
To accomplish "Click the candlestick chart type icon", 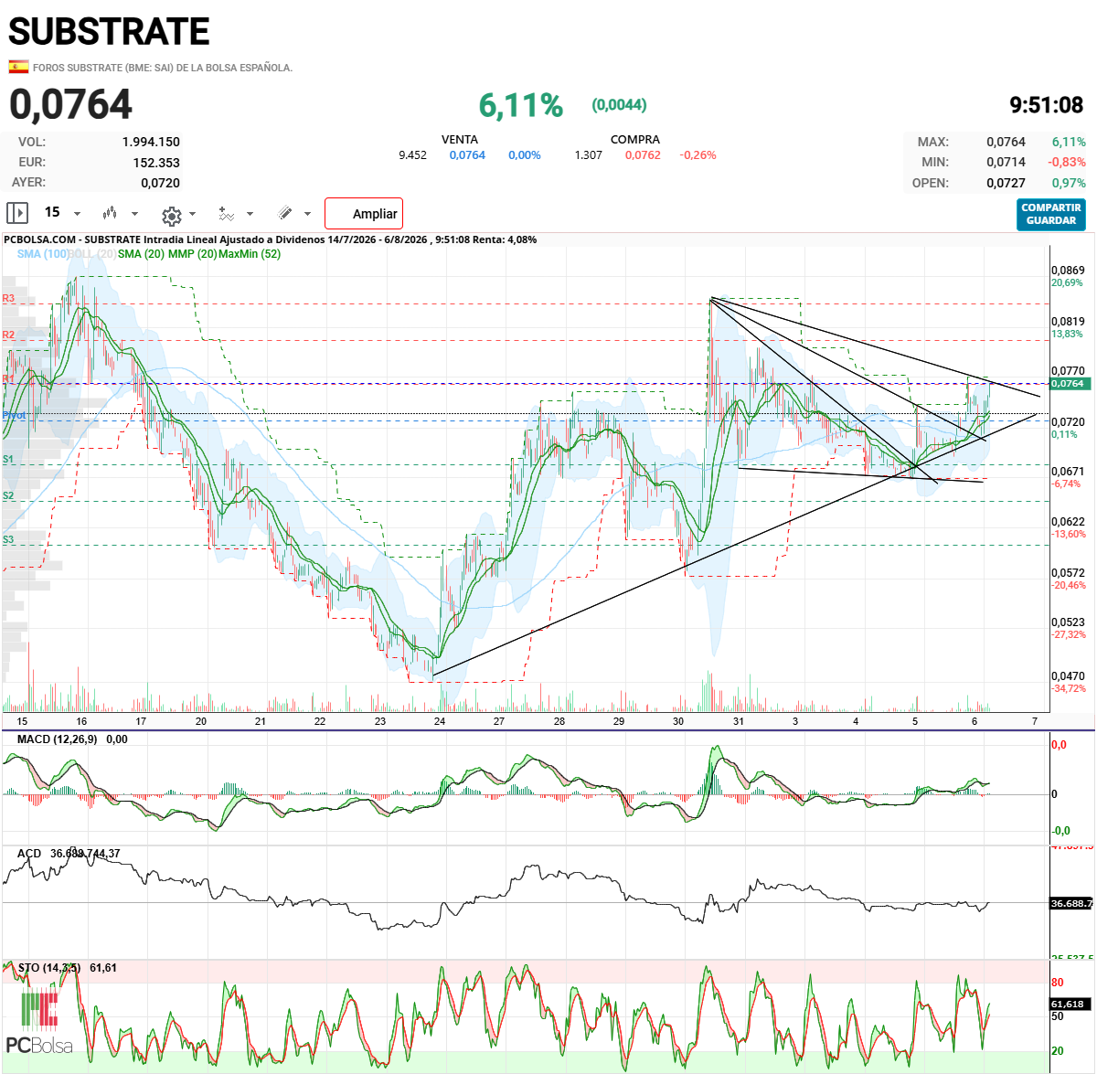I will point(110,213).
